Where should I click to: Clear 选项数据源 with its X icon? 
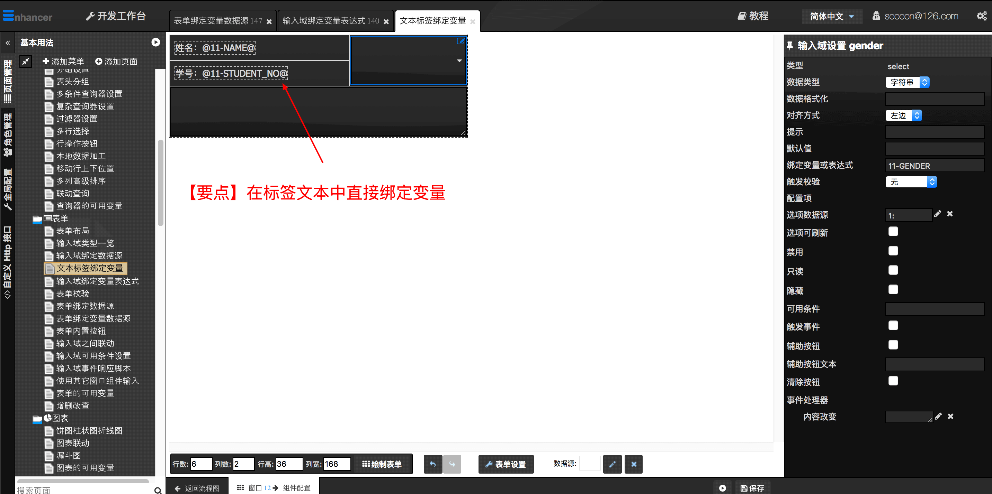950,214
